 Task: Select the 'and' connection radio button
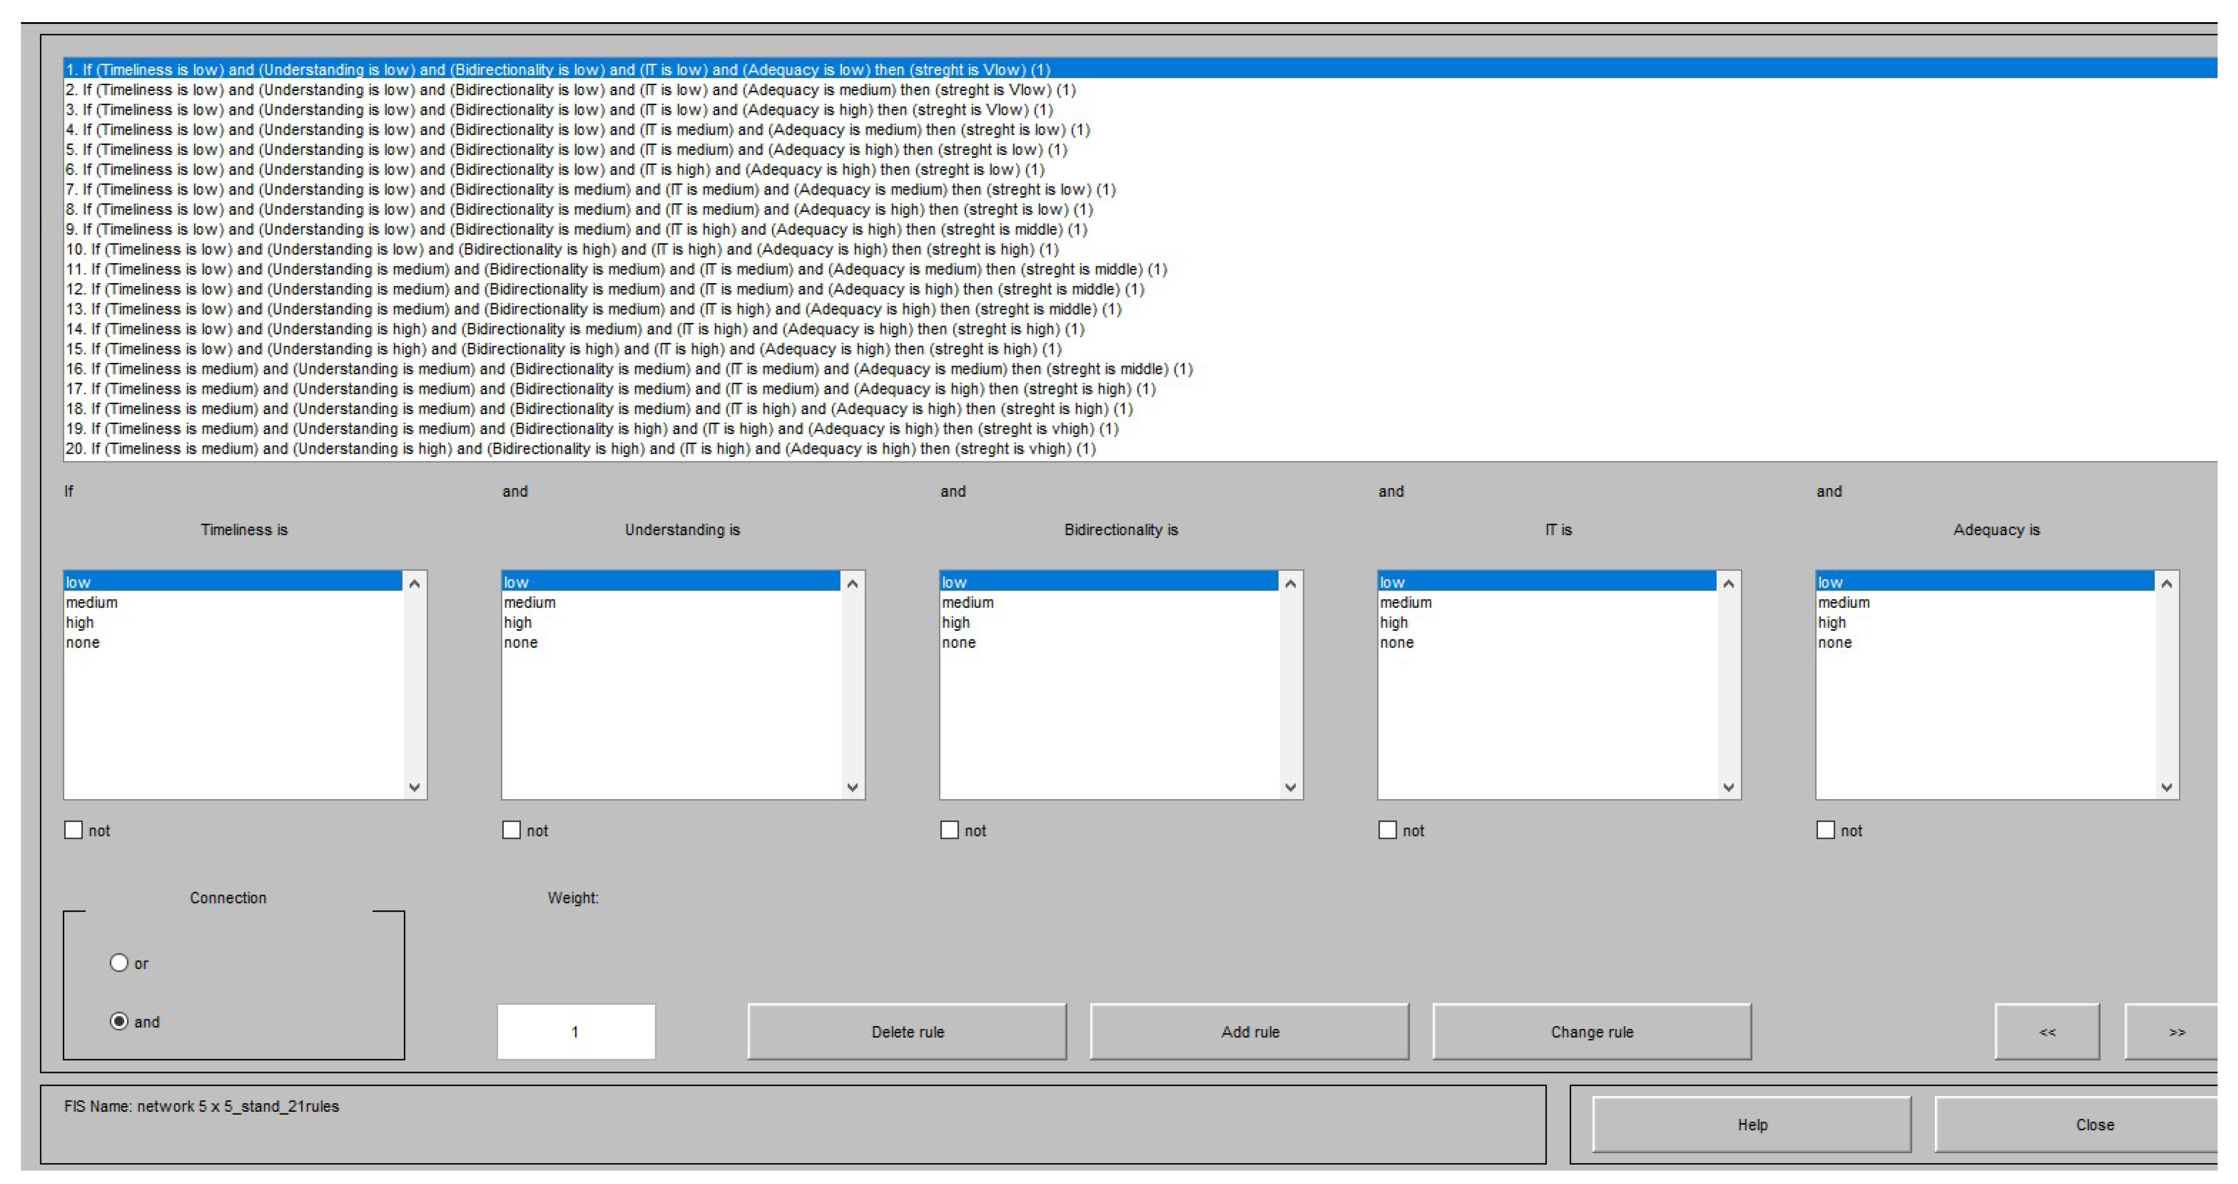119,1021
